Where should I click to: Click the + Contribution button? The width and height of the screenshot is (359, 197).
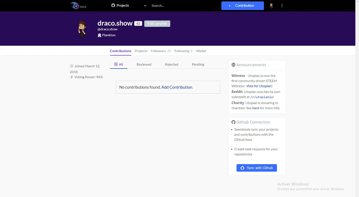click(x=243, y=6)
